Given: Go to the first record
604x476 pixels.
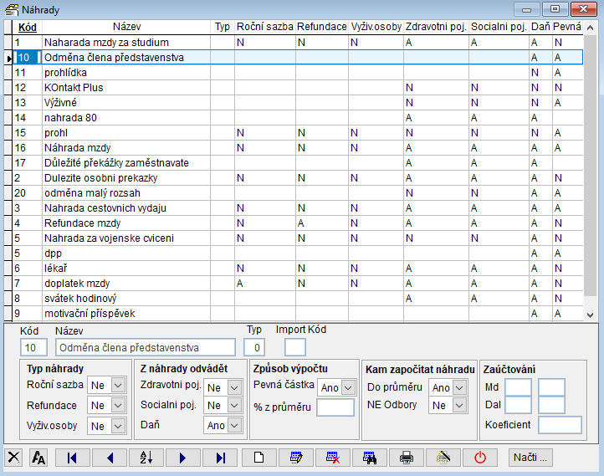Looking at the screenshot, I should tap(73, 458).
